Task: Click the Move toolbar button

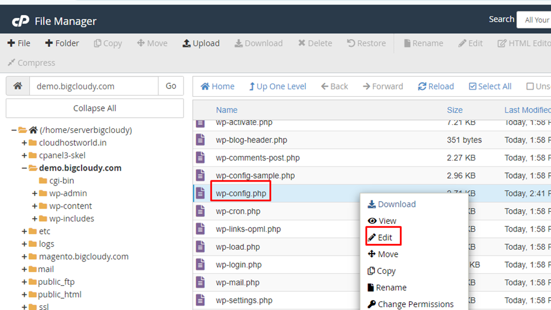Action: pos(152,43)
